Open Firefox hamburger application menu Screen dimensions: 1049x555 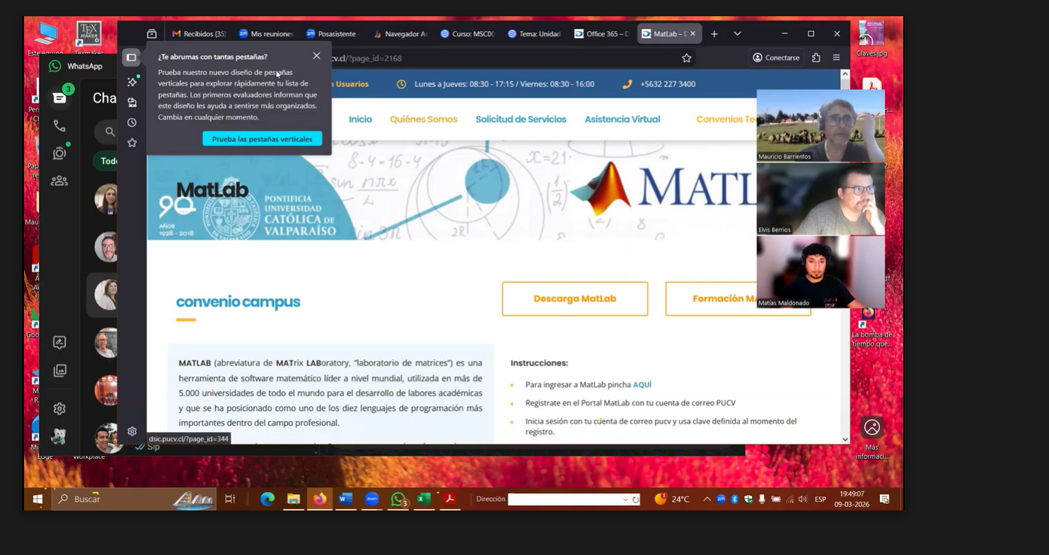836,58
